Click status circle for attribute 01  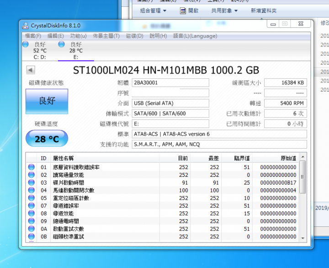pos(31,167)
